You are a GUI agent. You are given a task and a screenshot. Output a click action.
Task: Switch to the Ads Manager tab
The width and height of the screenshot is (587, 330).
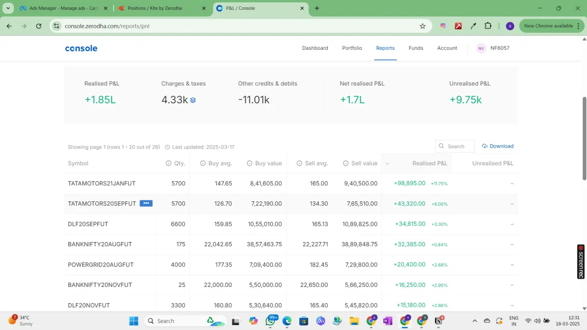click(64, 8)
